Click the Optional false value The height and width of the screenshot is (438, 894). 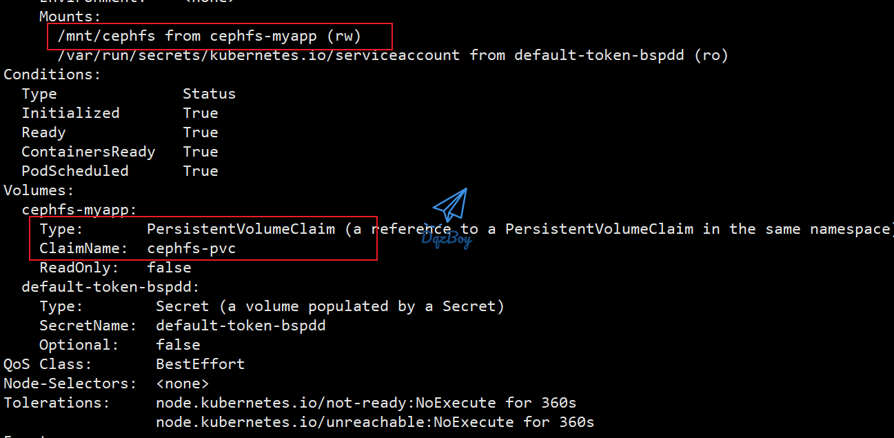point(178,345)
